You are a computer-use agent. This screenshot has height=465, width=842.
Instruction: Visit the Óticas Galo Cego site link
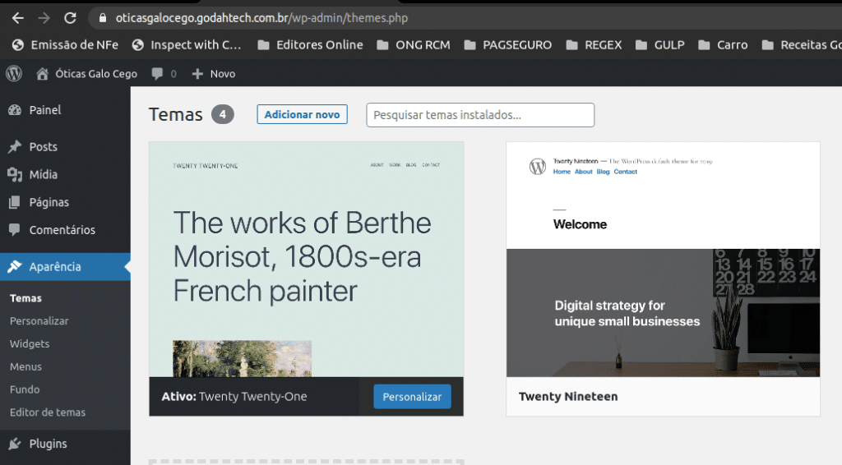pos(96,73)
